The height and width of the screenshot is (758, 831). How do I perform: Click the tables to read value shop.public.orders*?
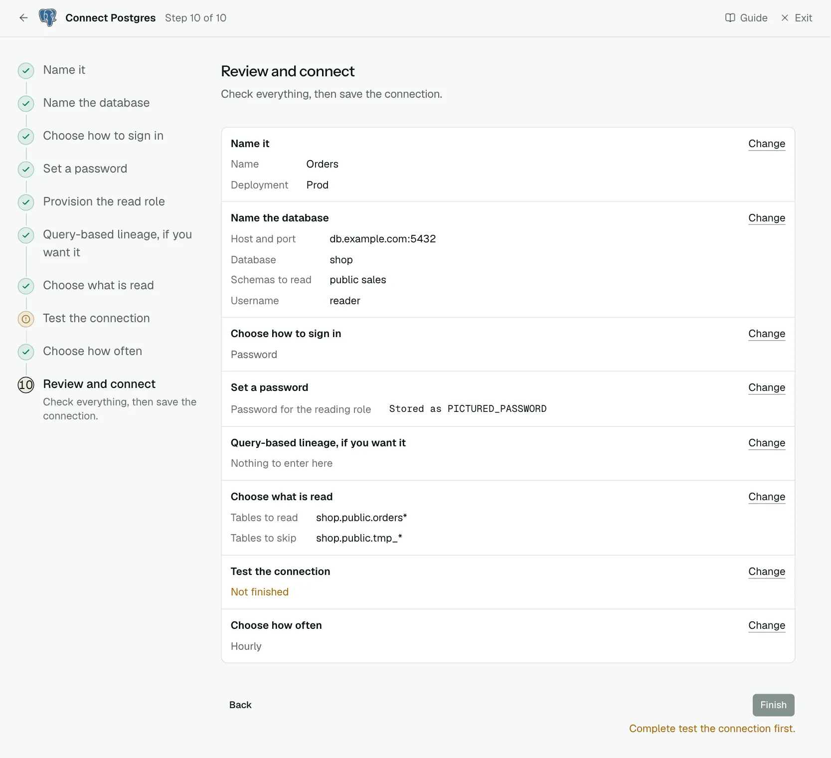pos(361,518)
